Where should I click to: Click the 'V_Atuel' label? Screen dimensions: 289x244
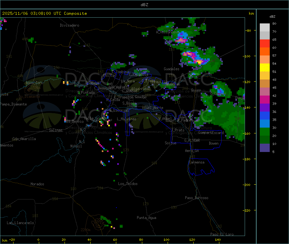click(165, 119)
